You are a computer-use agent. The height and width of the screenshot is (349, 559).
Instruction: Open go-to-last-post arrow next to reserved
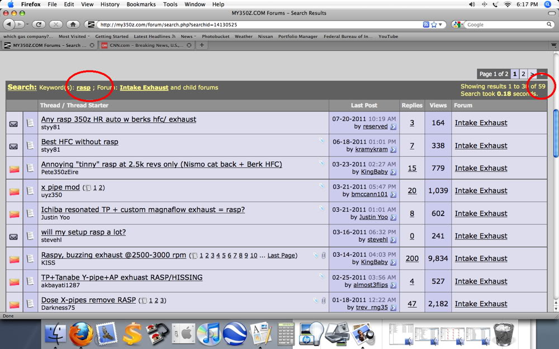(393, 127)
